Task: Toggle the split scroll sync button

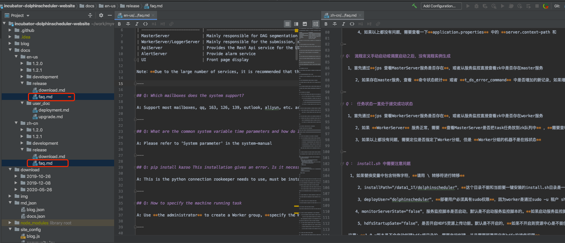Action: pyautogui.click(x=316, y=24)
